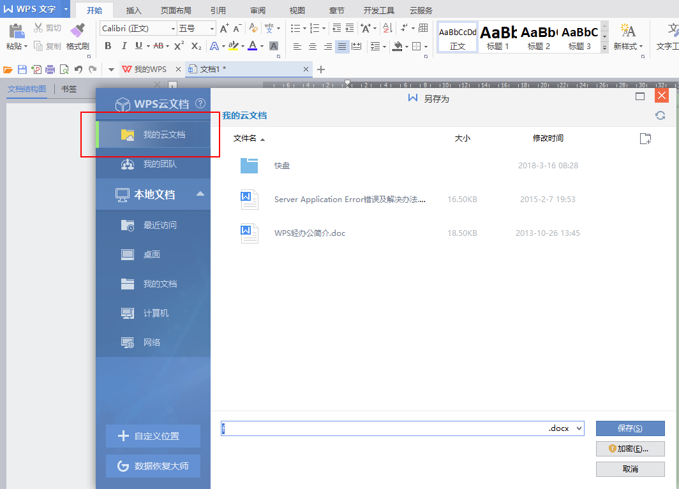Select 我的团队 in the sidebar
This screenshot has height=489, width=679.
pyautogui.click(x=153, y=164)
